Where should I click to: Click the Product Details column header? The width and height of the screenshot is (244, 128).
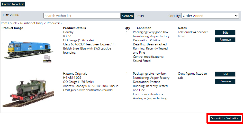pyautogui.click(x=74, y=28)
